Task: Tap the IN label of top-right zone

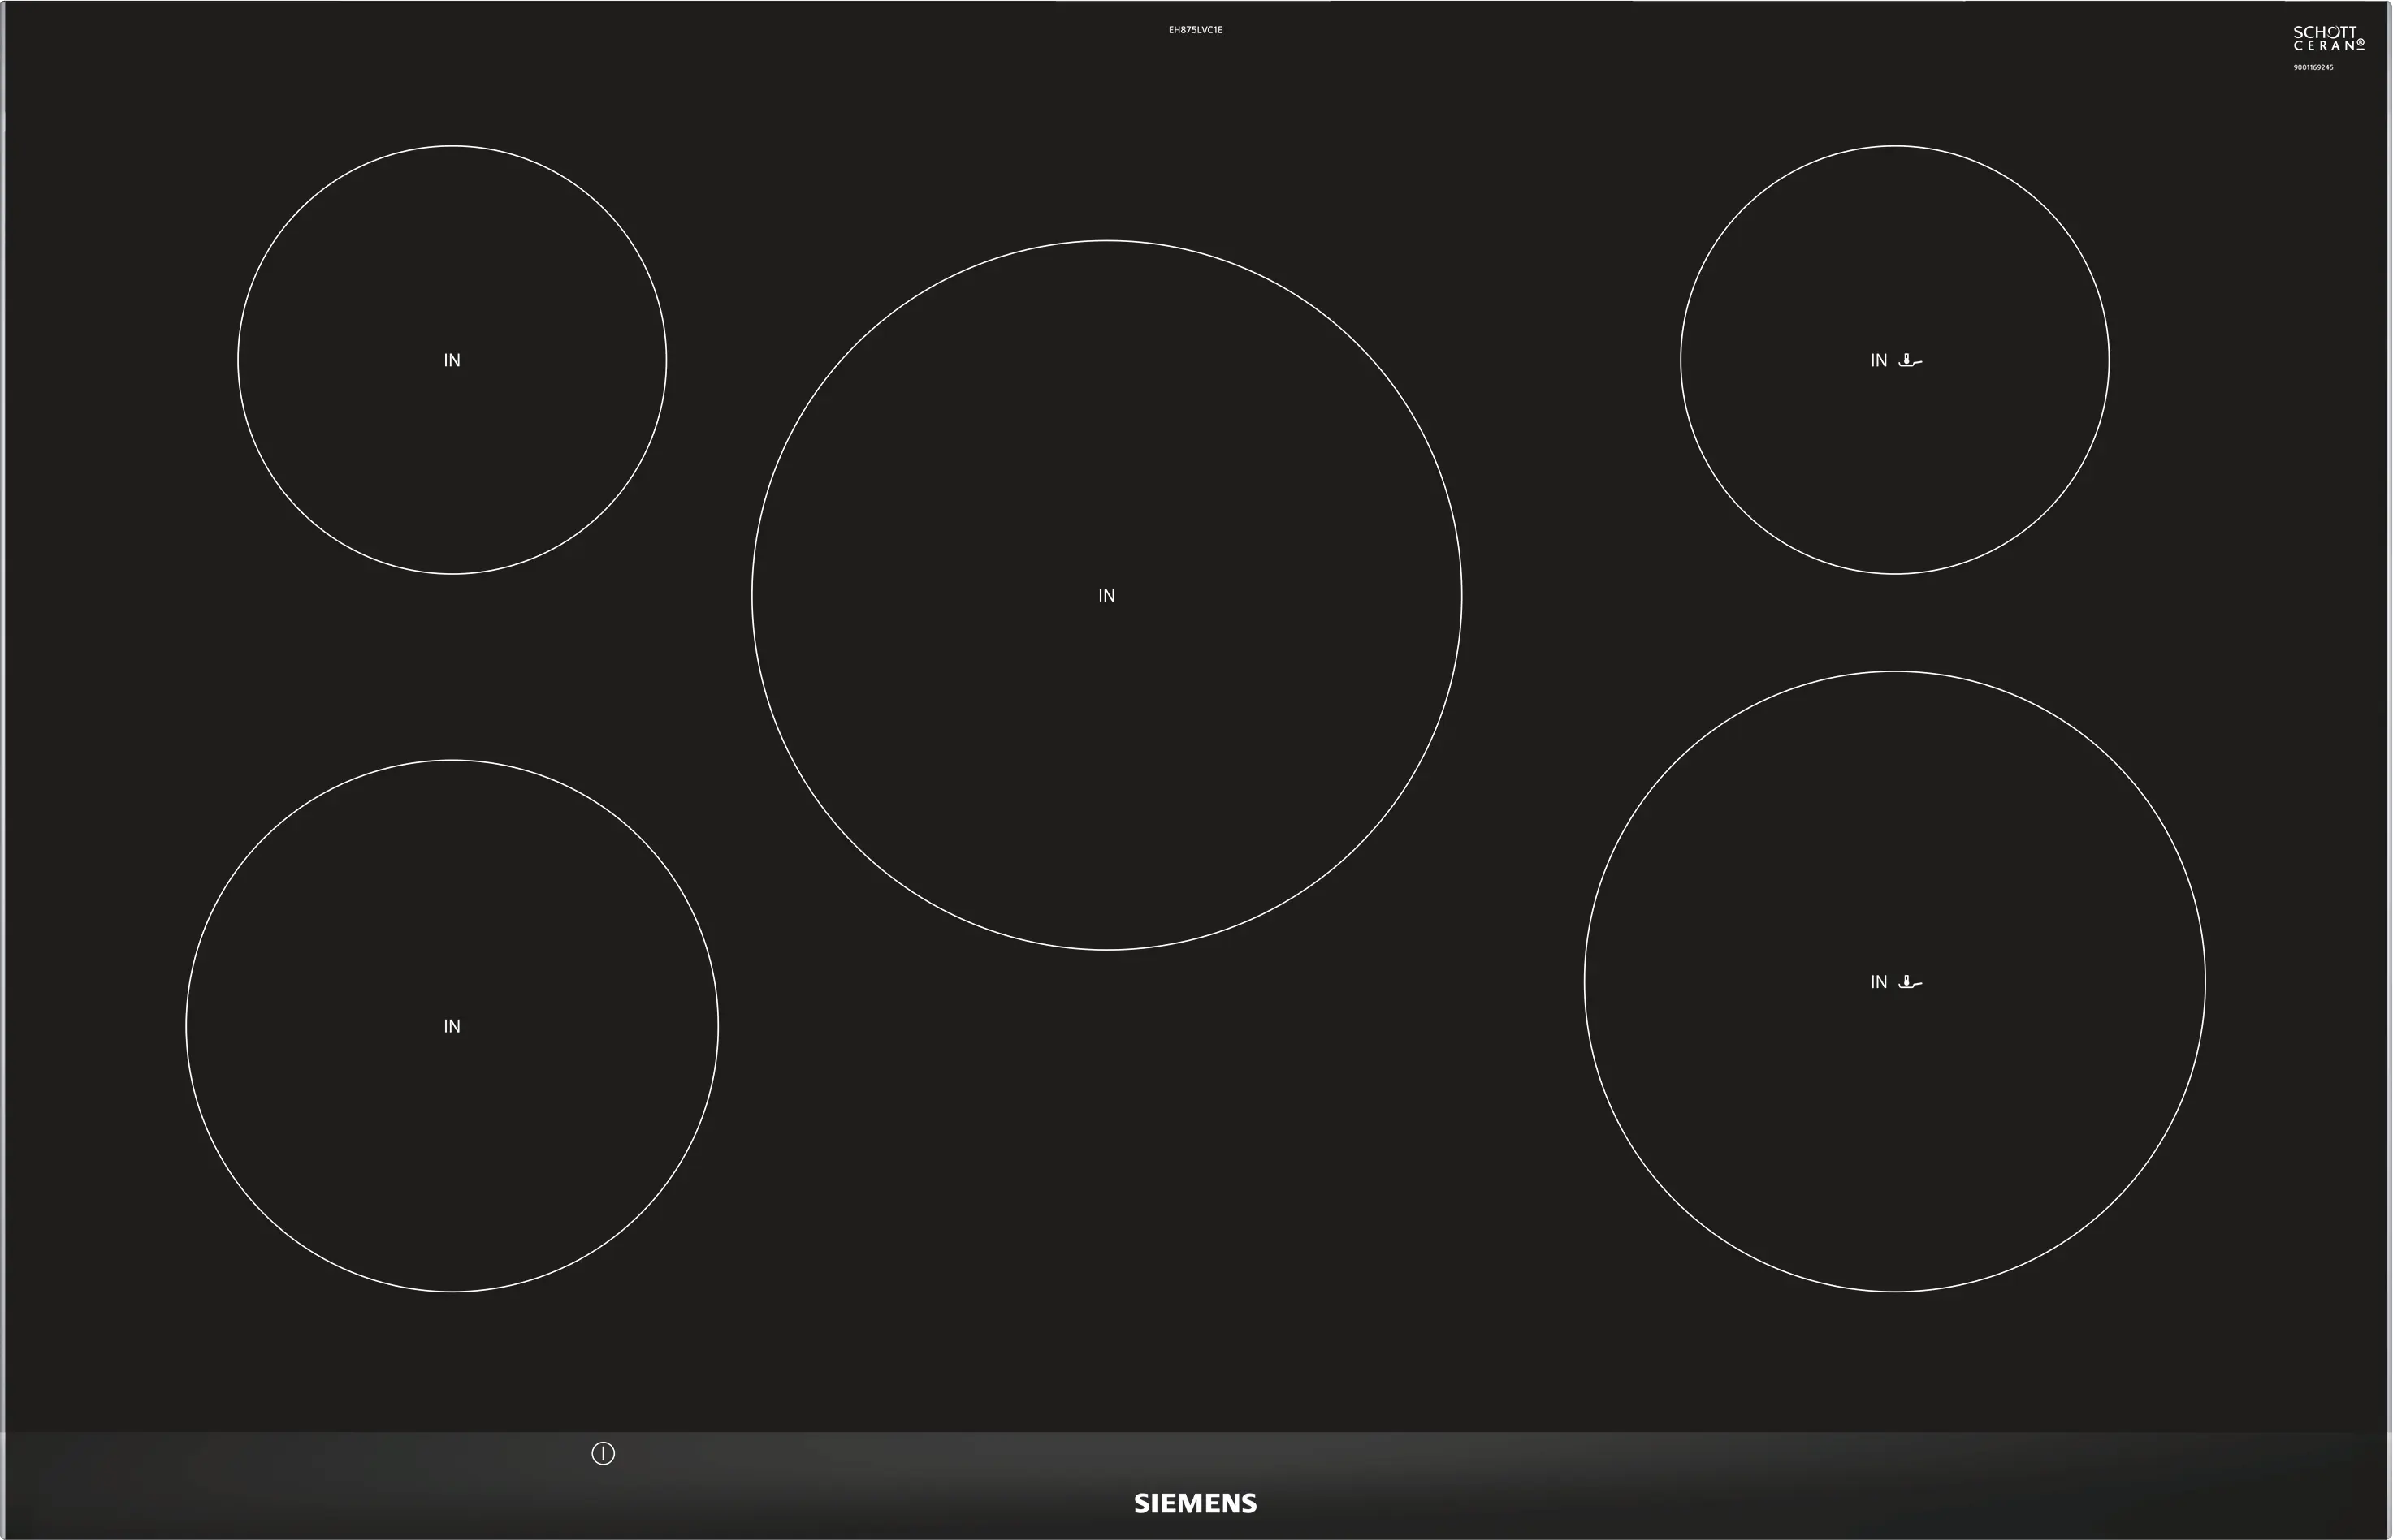Action: [1879, 360]
